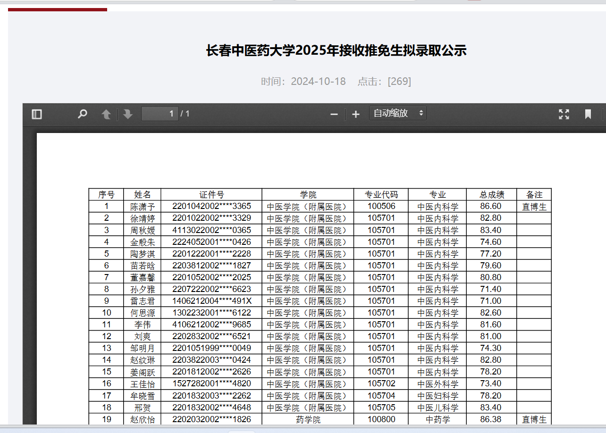Select the name 李伟
The width and height of the screenshot is (606, 433).
pyautogui.click(x=143, y=325)
